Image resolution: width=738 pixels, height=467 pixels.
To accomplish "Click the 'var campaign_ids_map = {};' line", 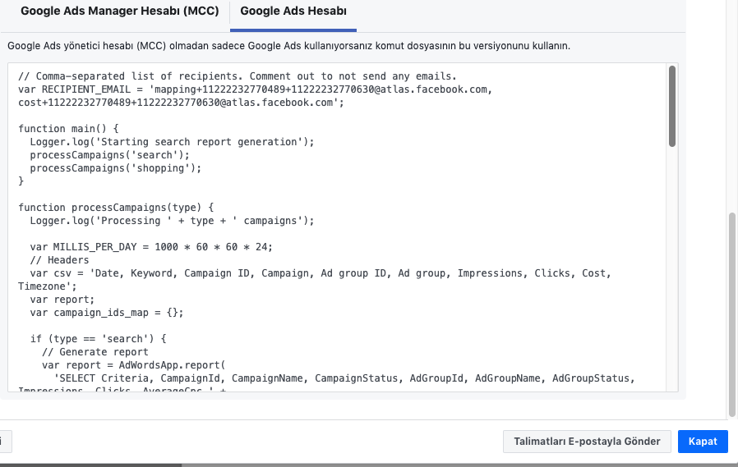I will pos(107,313).
